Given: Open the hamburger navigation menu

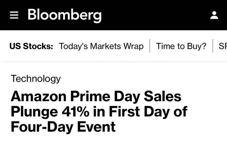Looking at the screenshot, I should click(x=14, y=15).
